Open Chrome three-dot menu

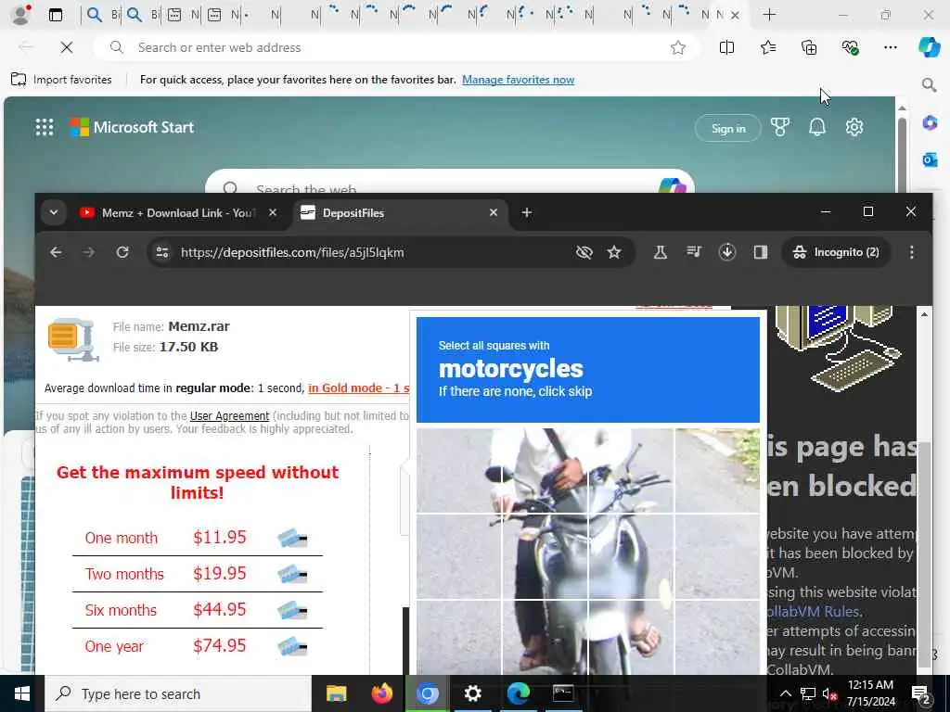coord(912,252)
